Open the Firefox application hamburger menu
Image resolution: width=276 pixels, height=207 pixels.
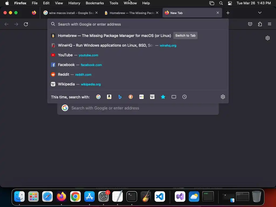pos(270,24)
